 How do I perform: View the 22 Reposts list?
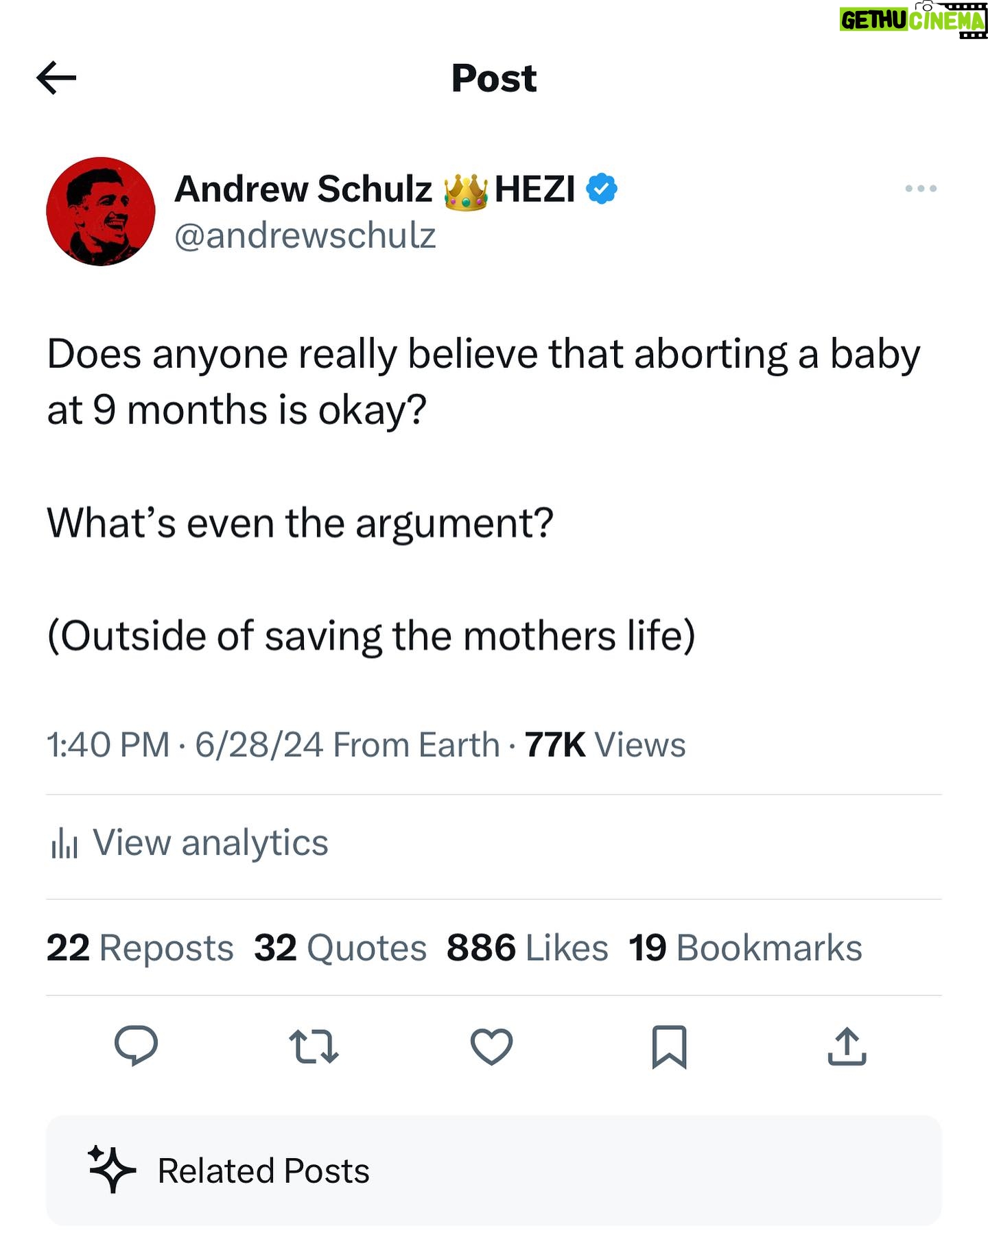140,948
